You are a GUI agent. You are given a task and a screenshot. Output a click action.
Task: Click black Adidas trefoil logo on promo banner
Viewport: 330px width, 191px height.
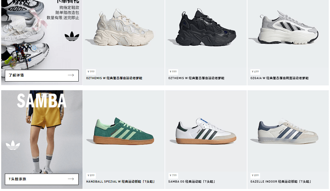click(x=72, y=36)
